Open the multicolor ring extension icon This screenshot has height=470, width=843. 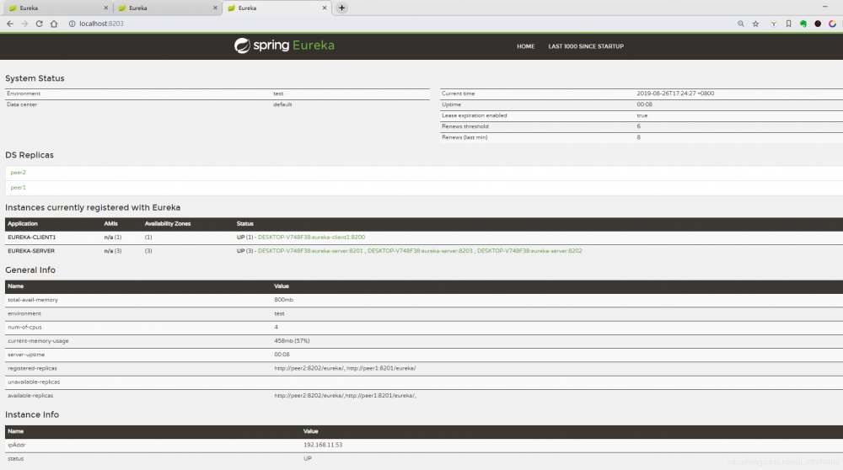(832, 24)
